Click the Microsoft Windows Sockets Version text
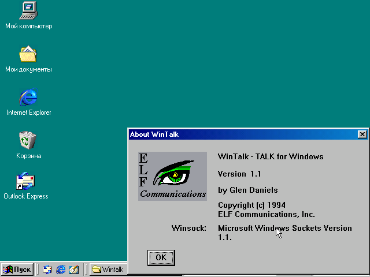The width and height of the screenshot is (370, 277). [284, 228]
